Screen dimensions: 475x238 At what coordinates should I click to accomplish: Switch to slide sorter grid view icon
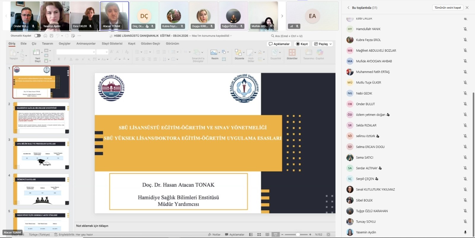pyautogui.click(x=259, y=234)
